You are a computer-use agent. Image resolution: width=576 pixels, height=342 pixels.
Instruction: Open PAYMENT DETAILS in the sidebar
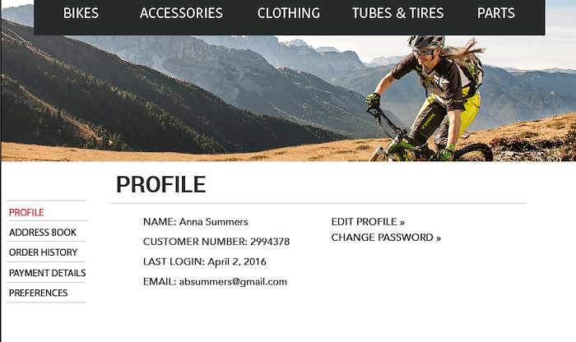47,273
